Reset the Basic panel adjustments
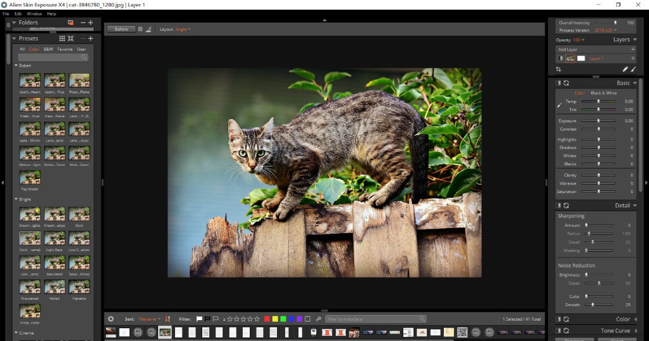Viewport: 649px width, 341px height. tap(566, 83)
